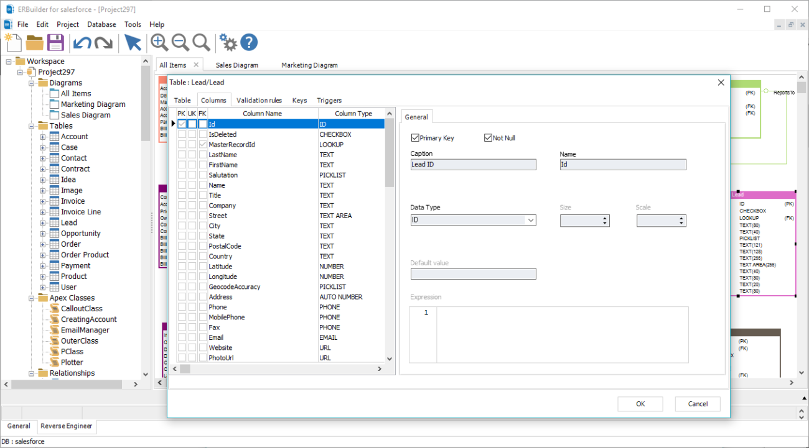Select the EmailManager Apex class icon
The image size is (809, 448).
click(x=54, y=330)
